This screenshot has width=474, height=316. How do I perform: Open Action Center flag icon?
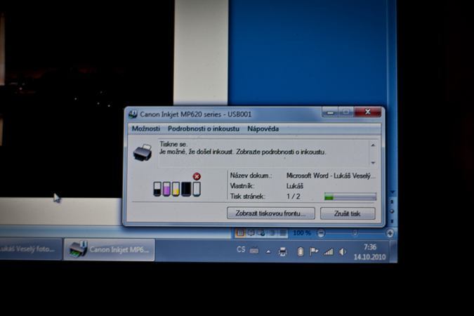314,251
